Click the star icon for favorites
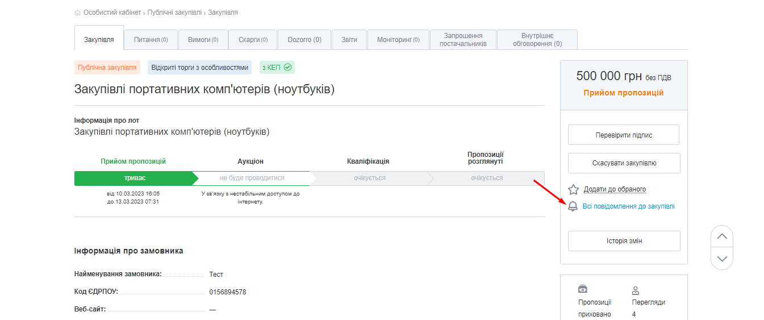This screenshot has width=764, height=320. point(573,189)
